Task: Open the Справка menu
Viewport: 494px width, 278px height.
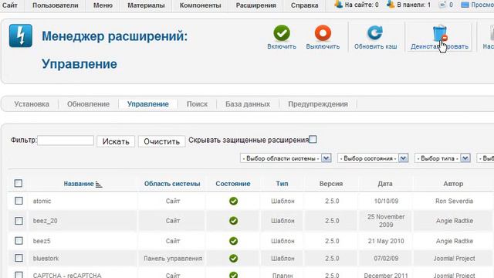Action: pyautogui.click(x=304, y=5)
